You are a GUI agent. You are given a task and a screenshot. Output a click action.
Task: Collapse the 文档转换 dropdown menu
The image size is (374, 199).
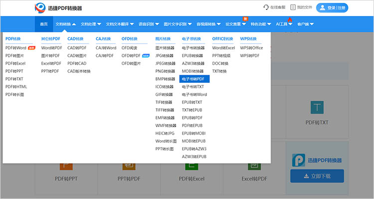66,24
